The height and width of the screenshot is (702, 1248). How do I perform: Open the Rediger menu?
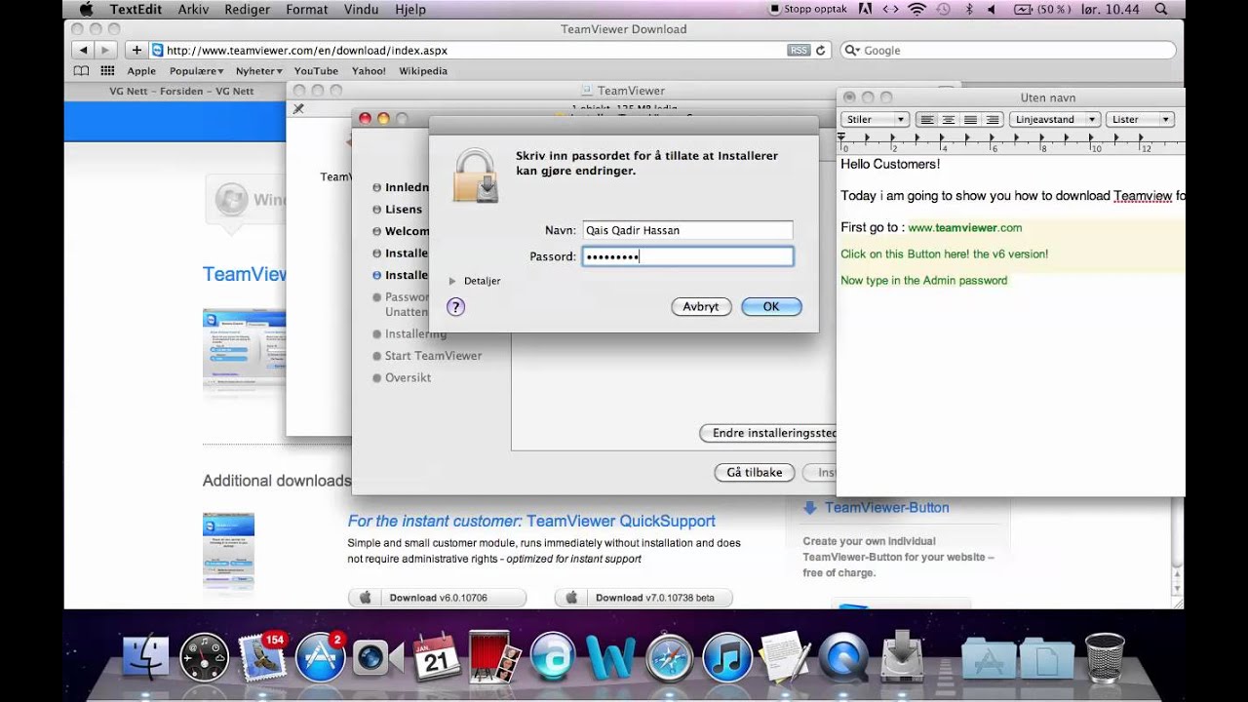(248, 9)
